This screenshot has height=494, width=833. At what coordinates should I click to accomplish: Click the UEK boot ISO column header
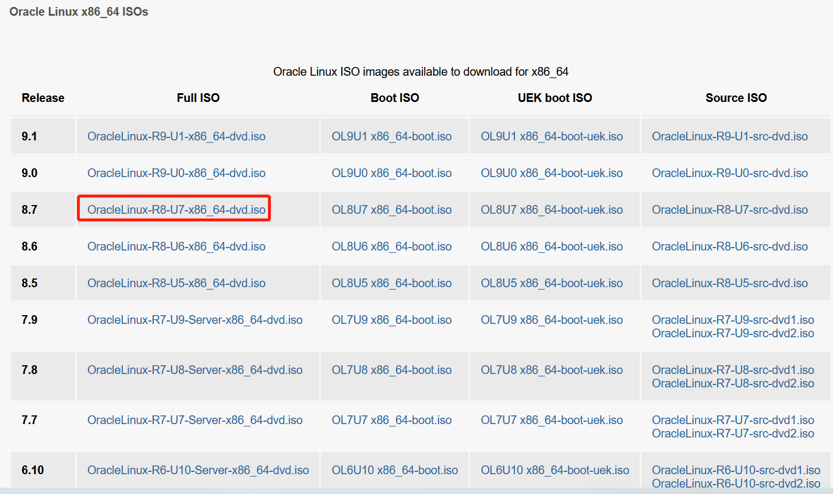pos(555,98)
